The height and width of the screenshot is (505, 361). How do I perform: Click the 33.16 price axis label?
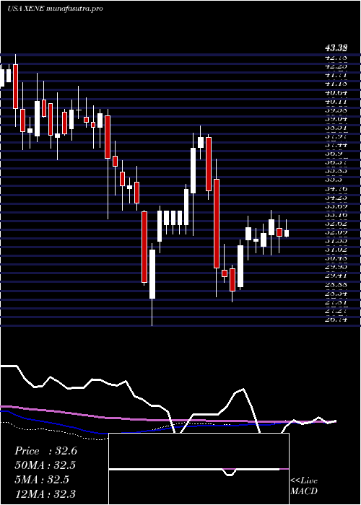pos(336,214)
